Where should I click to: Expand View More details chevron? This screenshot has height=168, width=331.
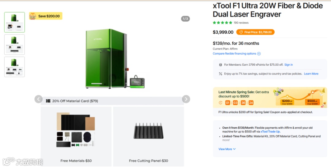tap(234, 149)
